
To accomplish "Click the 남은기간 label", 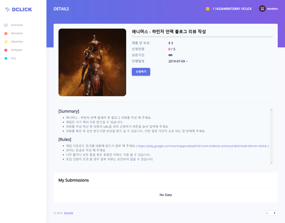I will coord(138,55).
